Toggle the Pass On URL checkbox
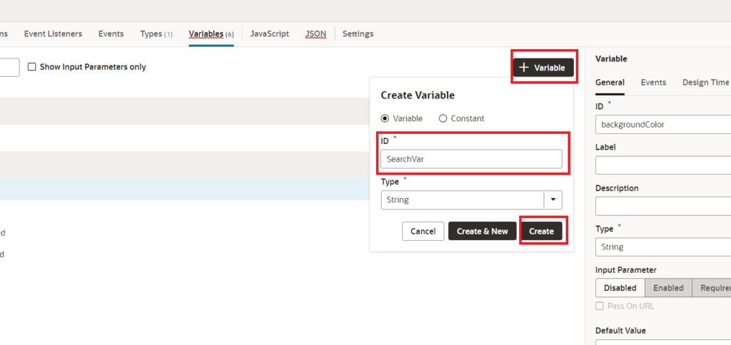Viewport: 731px width, 345px height. [x=600, y=306]
